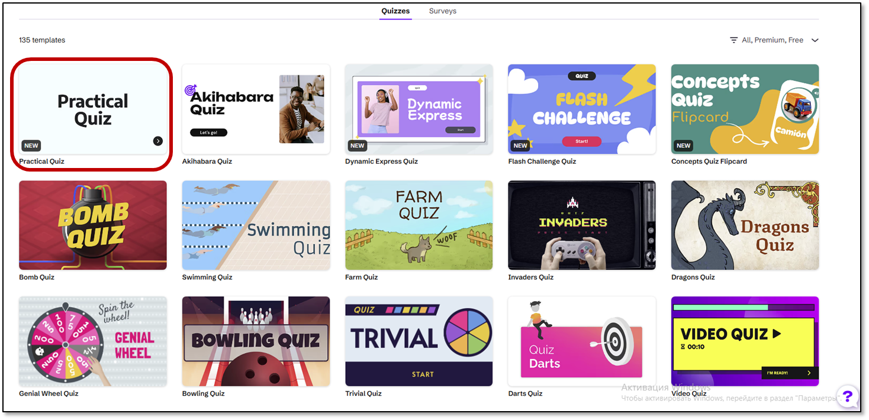Image resolution: width=869 pixels, height=420 pixels.
Task: Click the NEW badge on Concepts Quiz Flipcard
Action: tap(684, 146)
